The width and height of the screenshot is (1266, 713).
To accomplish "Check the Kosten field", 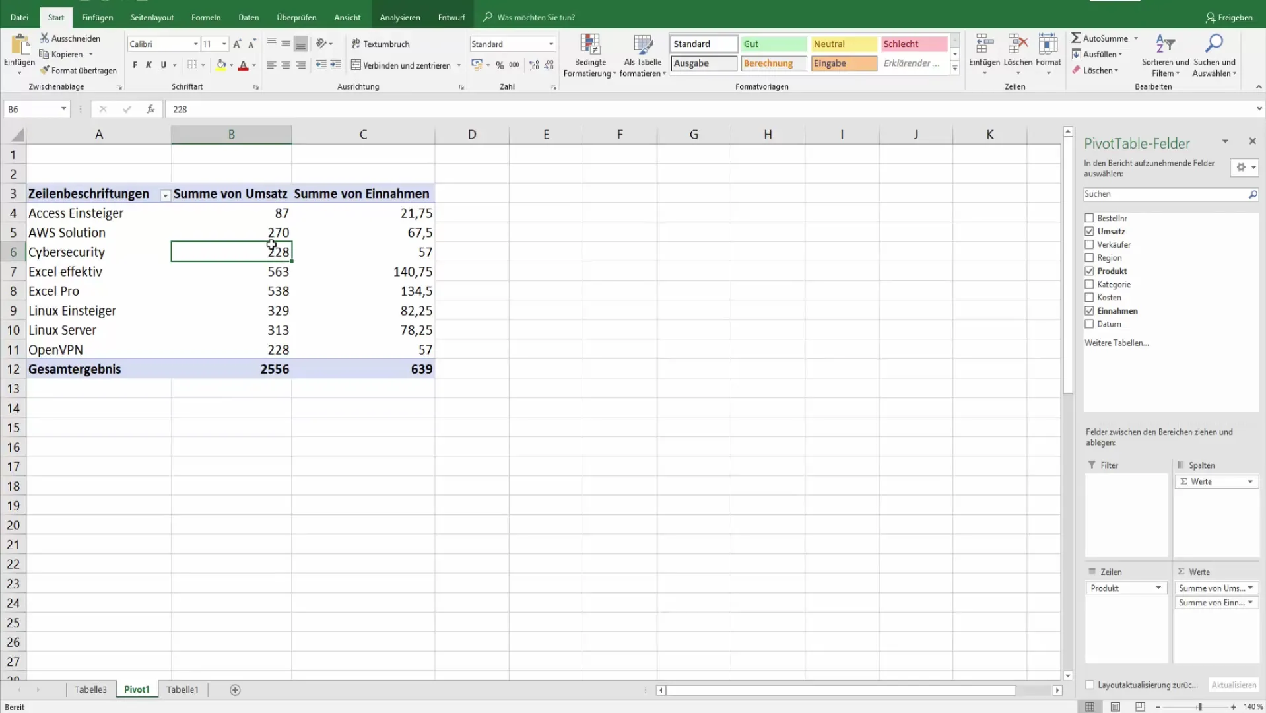I will click(1089, 297).
